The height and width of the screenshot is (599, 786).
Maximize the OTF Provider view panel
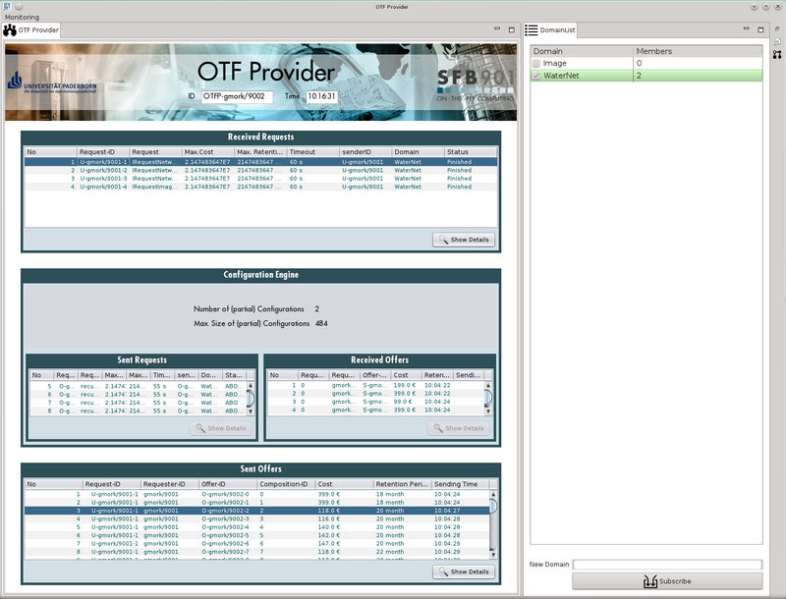click(511, 29)
